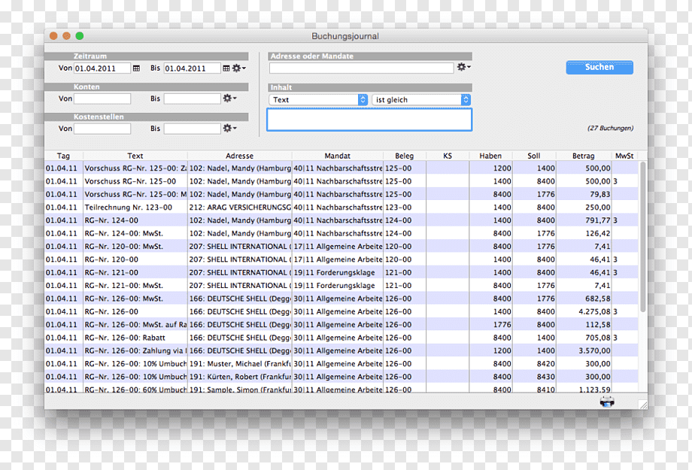Select the Teilrechnung Nr. 123-00 row
This screenshot has width=692, height=470.
pyautogui.click(x=341, y=208)
